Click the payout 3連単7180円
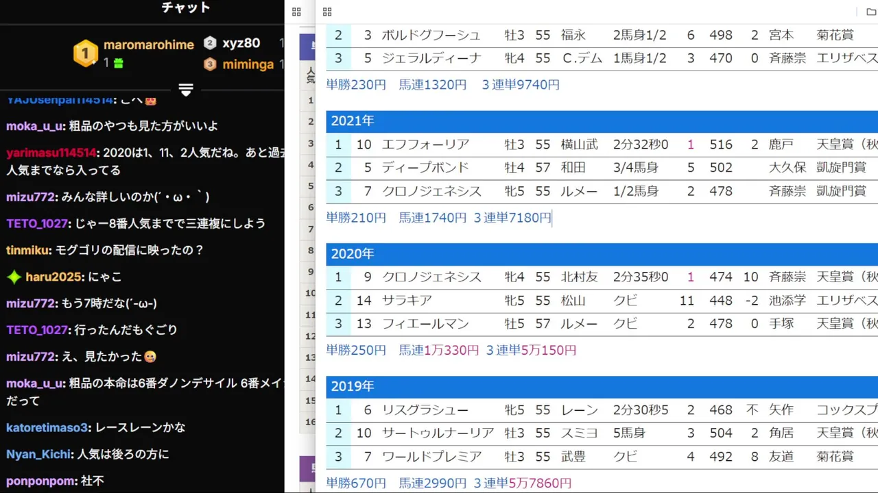 512,218
